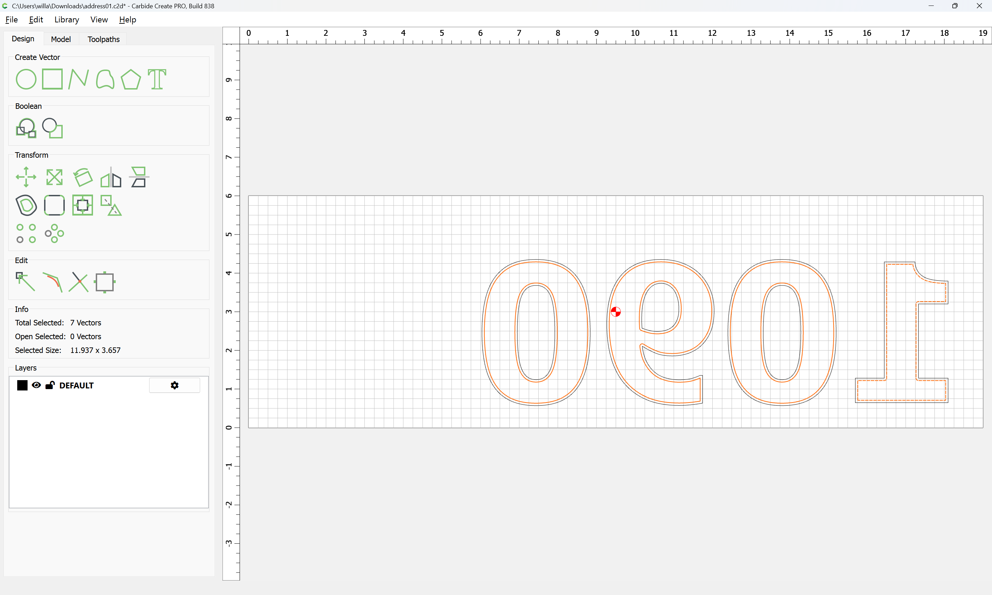Toggle the lock on DEFAULT layer
The image size is (992, 595).
pos(50,385)
